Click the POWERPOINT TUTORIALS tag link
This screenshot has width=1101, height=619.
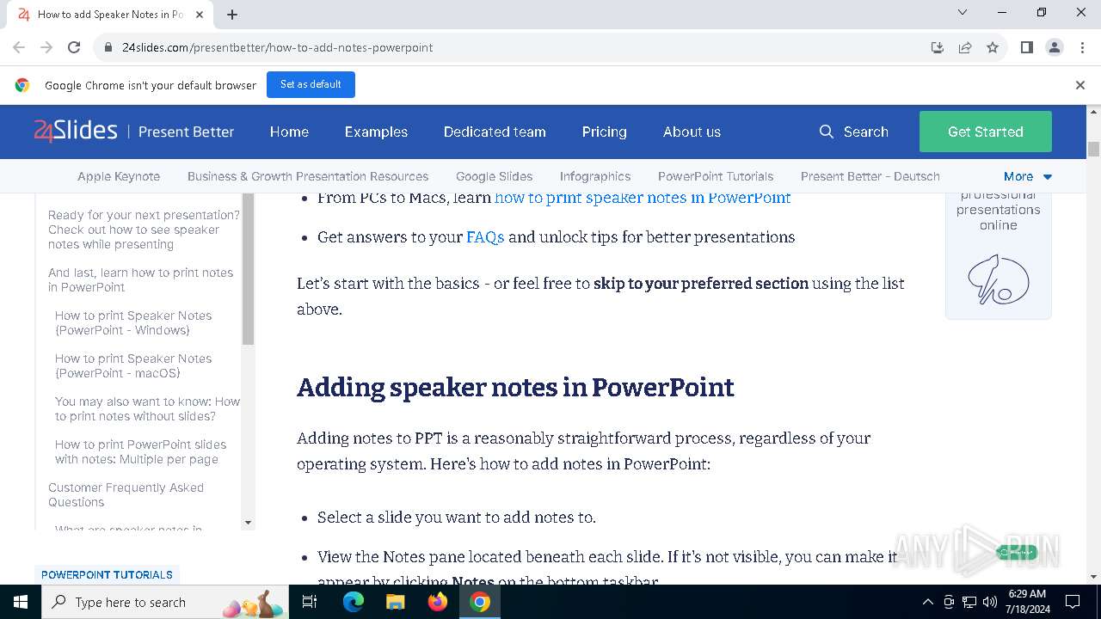(107, 574)
